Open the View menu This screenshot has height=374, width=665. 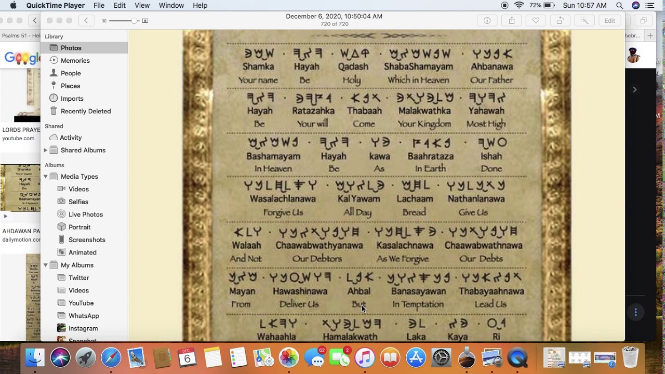point(142,5)
